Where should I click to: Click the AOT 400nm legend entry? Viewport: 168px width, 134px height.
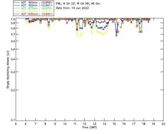[x=33, y=2]
